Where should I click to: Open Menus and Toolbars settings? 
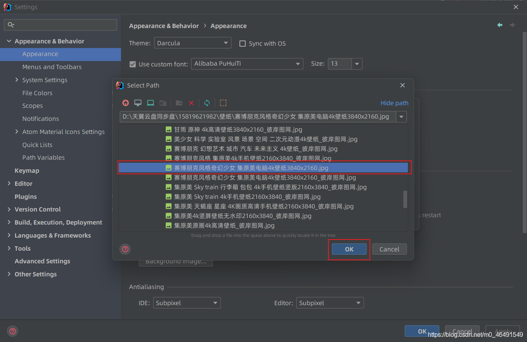[52, 67]
